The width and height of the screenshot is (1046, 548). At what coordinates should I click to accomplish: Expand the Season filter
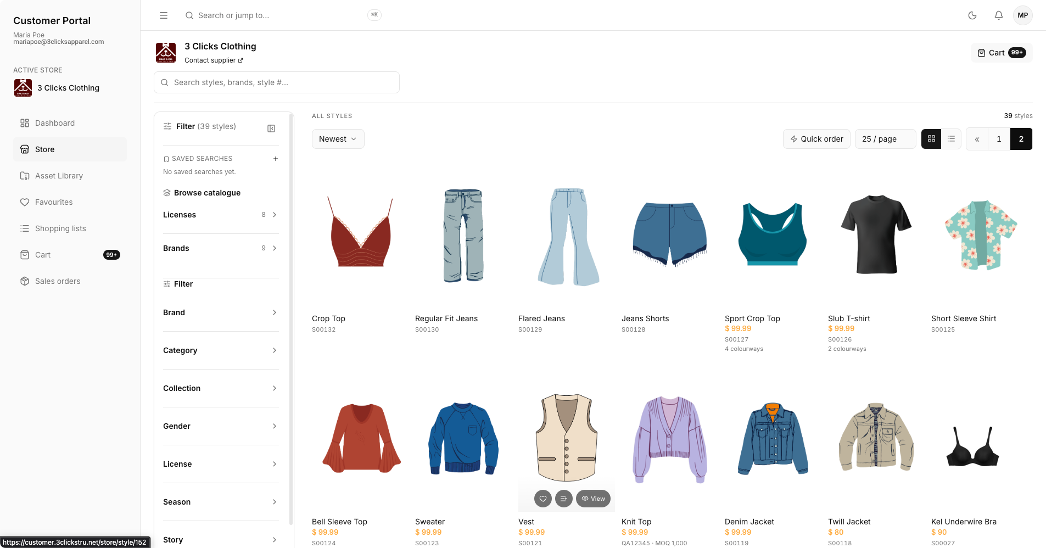click(x=221, y=502)
